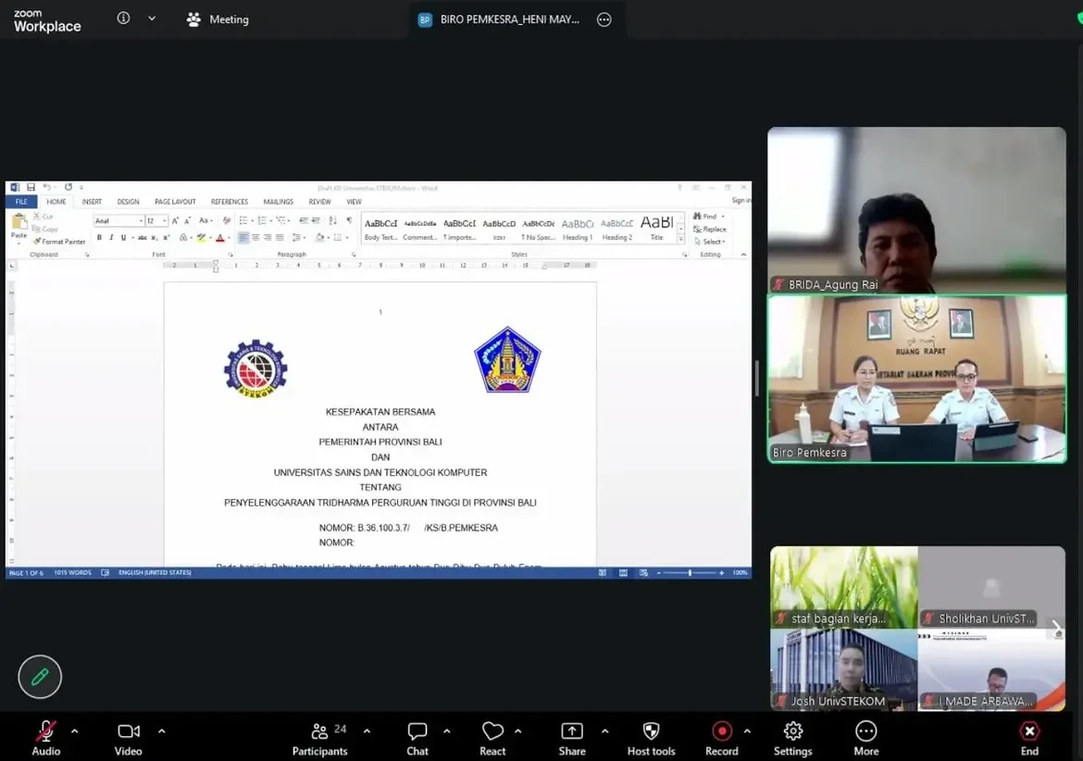The width and height of the screenshot is (1083, 761).
Task: Start sharing with the Share button
Action: pyautogui.click(x=572, y=738)
